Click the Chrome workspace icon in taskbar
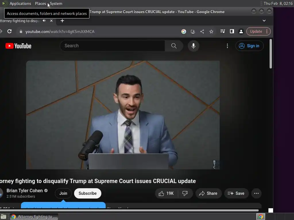This screenshot has height=220, width=294. [261, 217]
